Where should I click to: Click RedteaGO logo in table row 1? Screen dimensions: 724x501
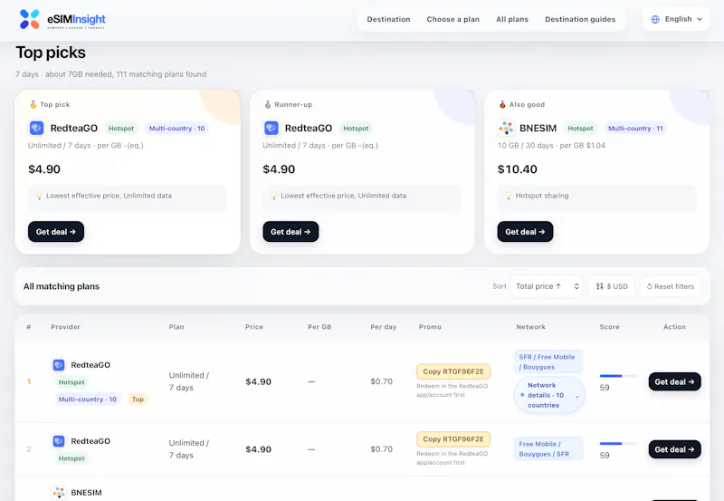[x=59, y=365]
